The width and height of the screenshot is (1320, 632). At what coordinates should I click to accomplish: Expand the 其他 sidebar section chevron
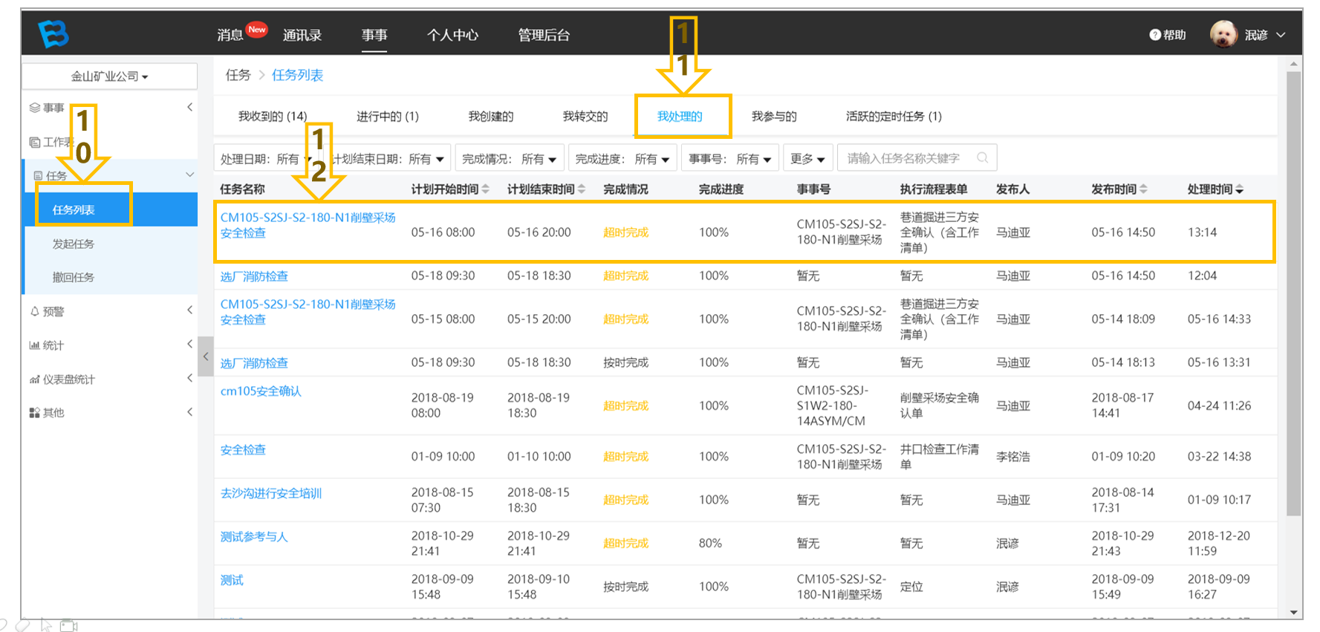click(190, 412)
